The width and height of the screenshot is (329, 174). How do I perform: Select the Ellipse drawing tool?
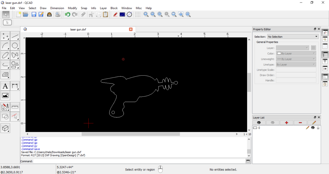(x=5, y=55)
